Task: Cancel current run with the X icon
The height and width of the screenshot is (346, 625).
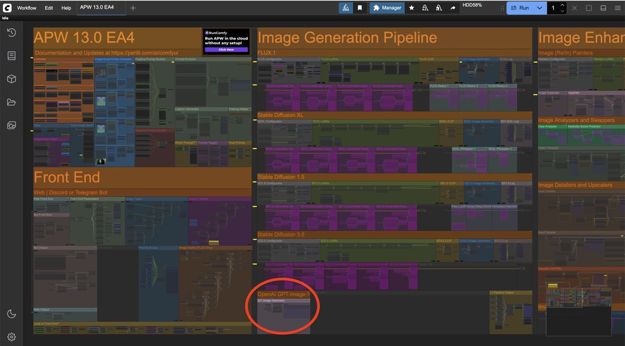Action: 574,8
